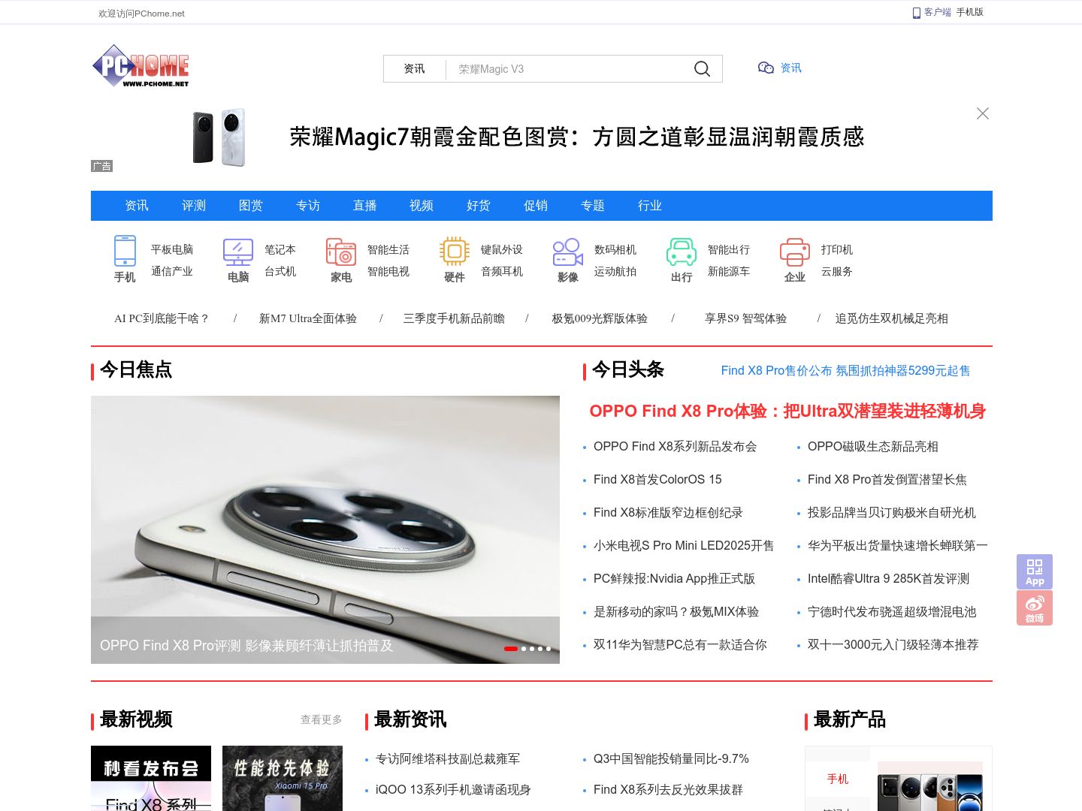This screenshot has height=811, width=1082.
Task: Open '极氪009光辉版体验' link
Action: click(600, 318)
